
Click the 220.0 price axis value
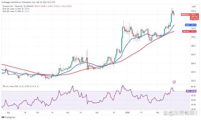tap(193, 72)
